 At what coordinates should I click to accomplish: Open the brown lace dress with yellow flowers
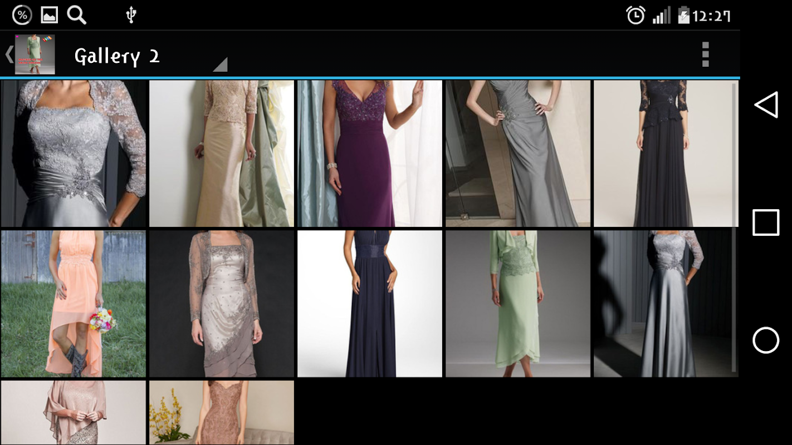coord(222,413)
